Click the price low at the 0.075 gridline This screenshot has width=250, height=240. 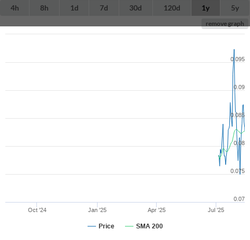(x=240, y=174)
